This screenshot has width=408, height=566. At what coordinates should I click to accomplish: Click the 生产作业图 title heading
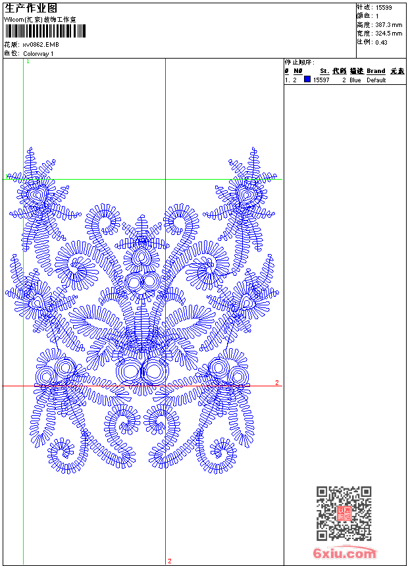click(x=31, y=8)
